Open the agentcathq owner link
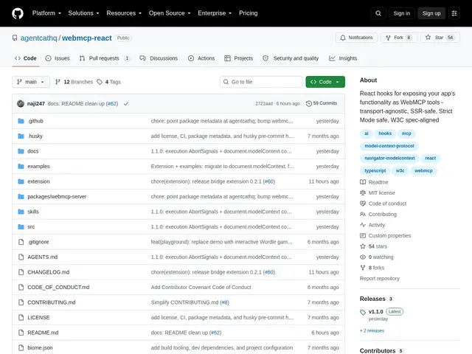Image resolution: width=472 pixels, height=354 pixels. (38, 38)
